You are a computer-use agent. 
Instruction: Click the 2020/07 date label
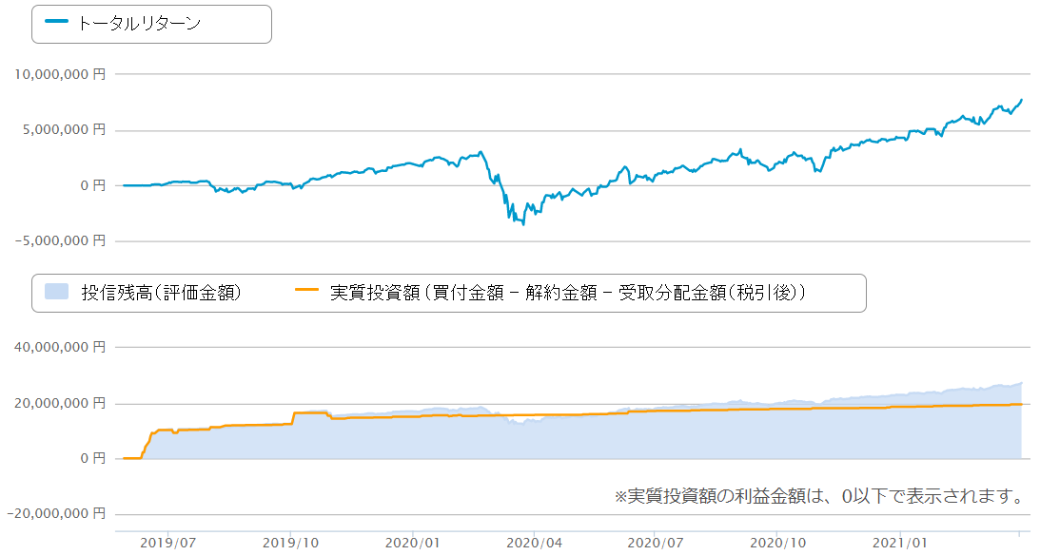click(656, 544)
